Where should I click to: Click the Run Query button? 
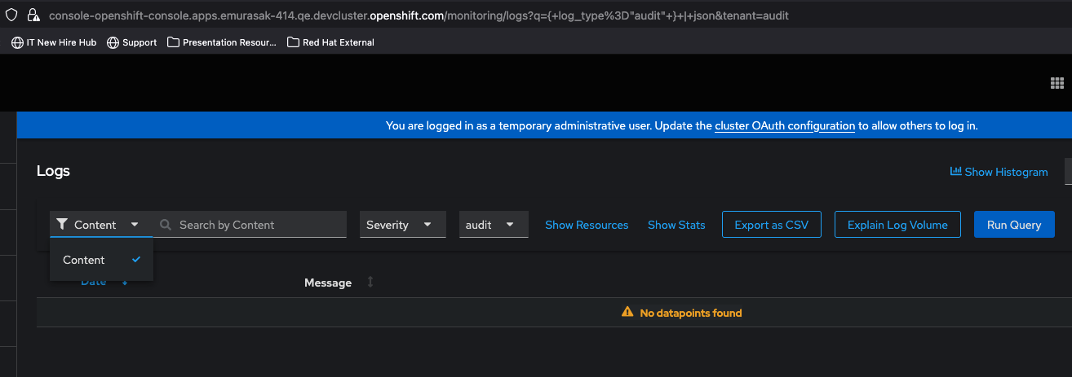click(x=1014, y=225)
